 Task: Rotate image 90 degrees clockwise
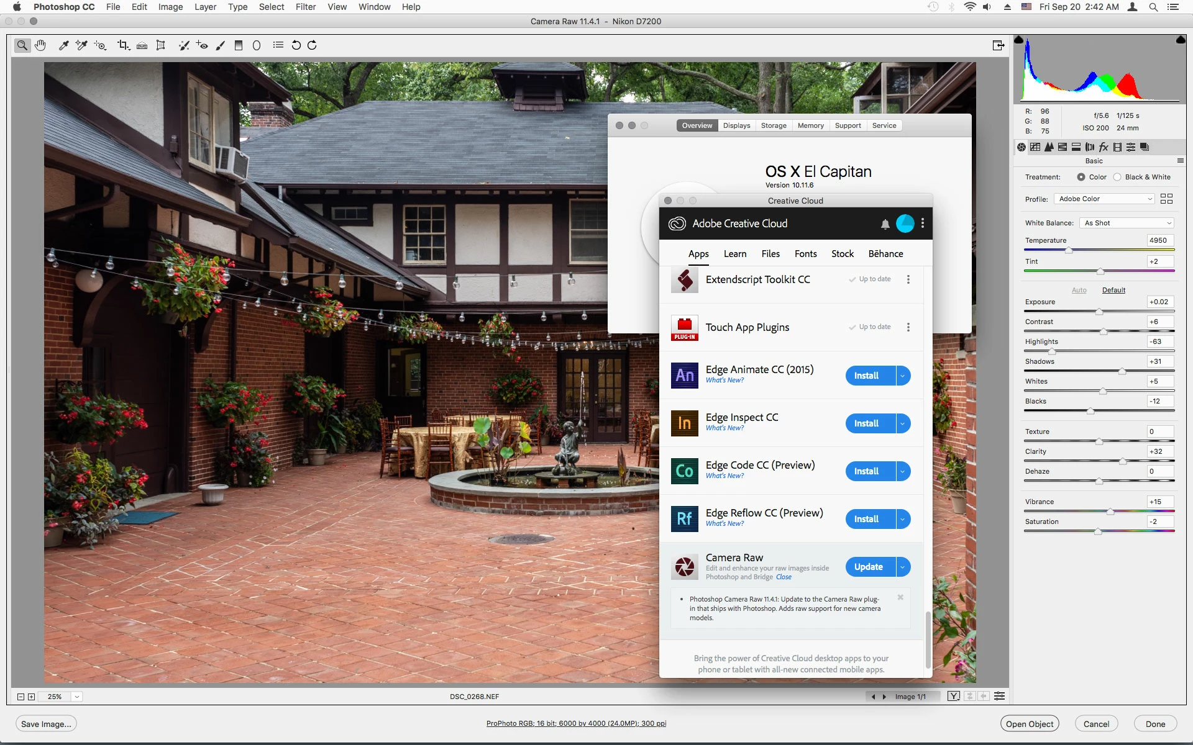point(312,45)
